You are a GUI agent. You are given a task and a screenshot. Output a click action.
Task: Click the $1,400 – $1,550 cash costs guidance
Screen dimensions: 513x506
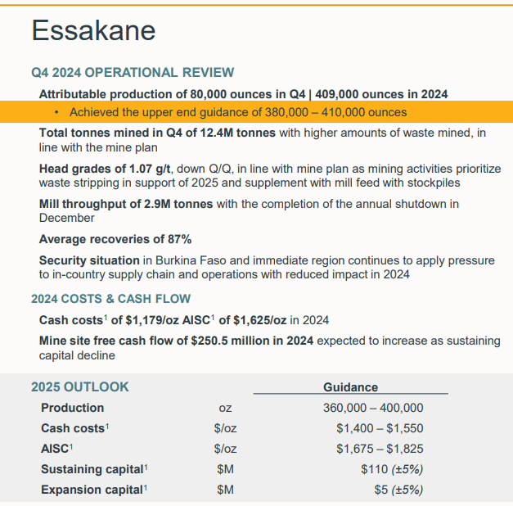click(380, 428)
